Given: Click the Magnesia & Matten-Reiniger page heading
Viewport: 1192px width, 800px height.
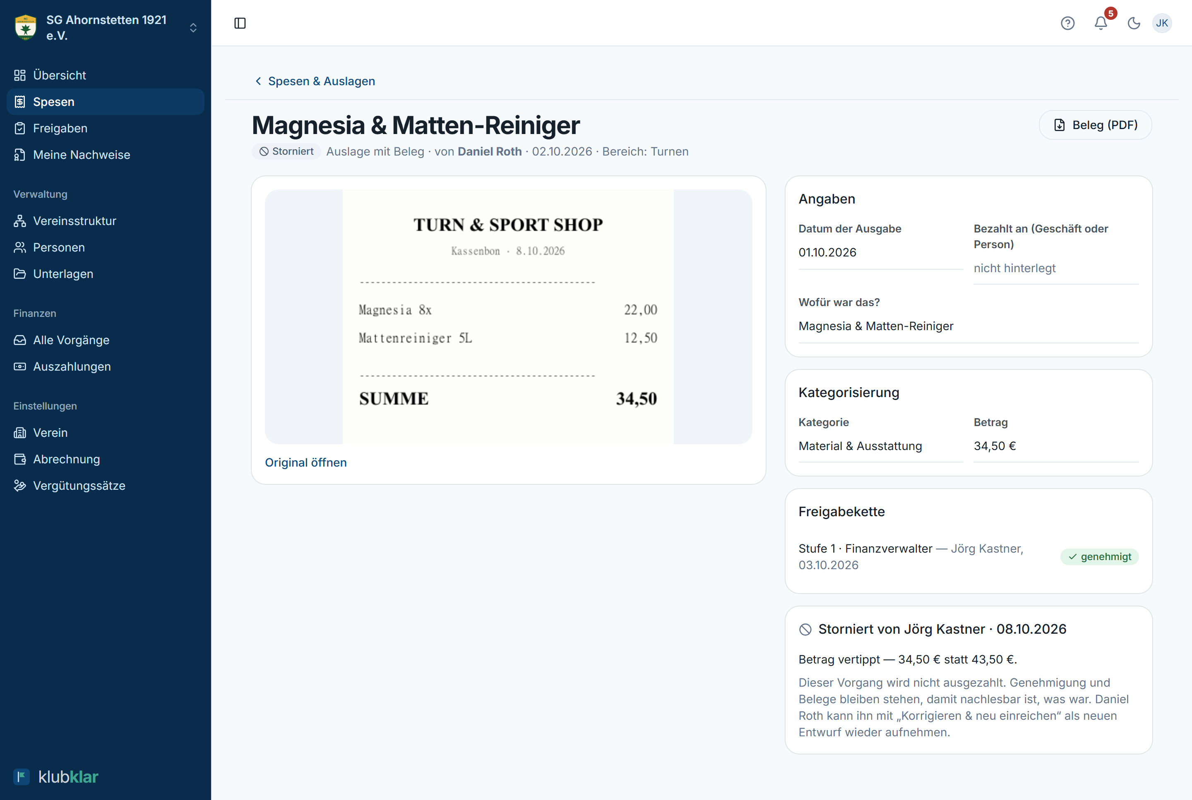Looking at the screenshot, I should [x=416, y=125].
